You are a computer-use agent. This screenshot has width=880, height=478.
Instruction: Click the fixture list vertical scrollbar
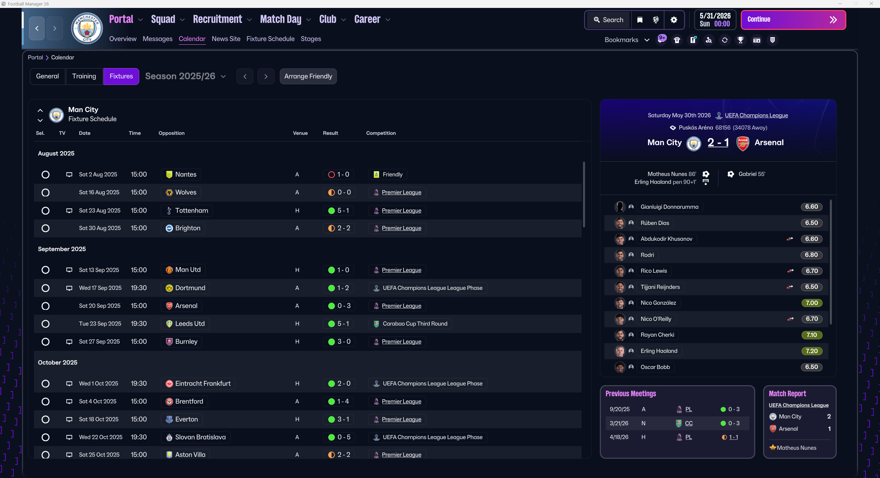coord(584,194)
